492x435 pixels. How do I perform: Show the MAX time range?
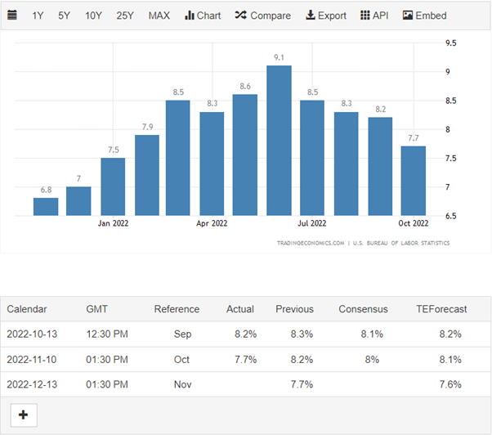159,16
